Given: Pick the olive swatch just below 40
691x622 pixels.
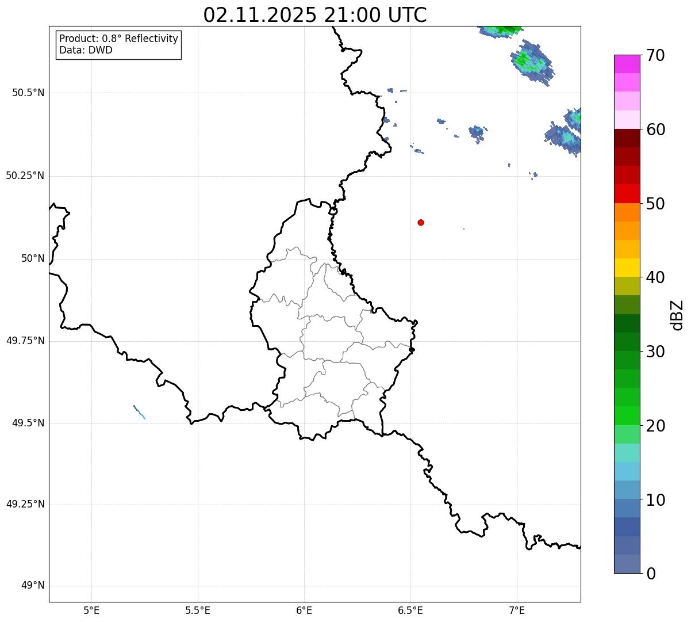Looking at the screenshot, I should 627,287.
